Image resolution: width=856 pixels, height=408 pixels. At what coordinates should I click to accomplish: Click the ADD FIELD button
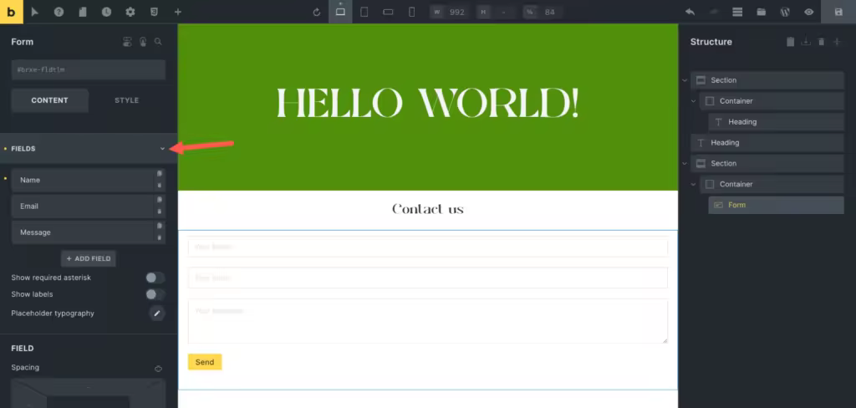89,259
